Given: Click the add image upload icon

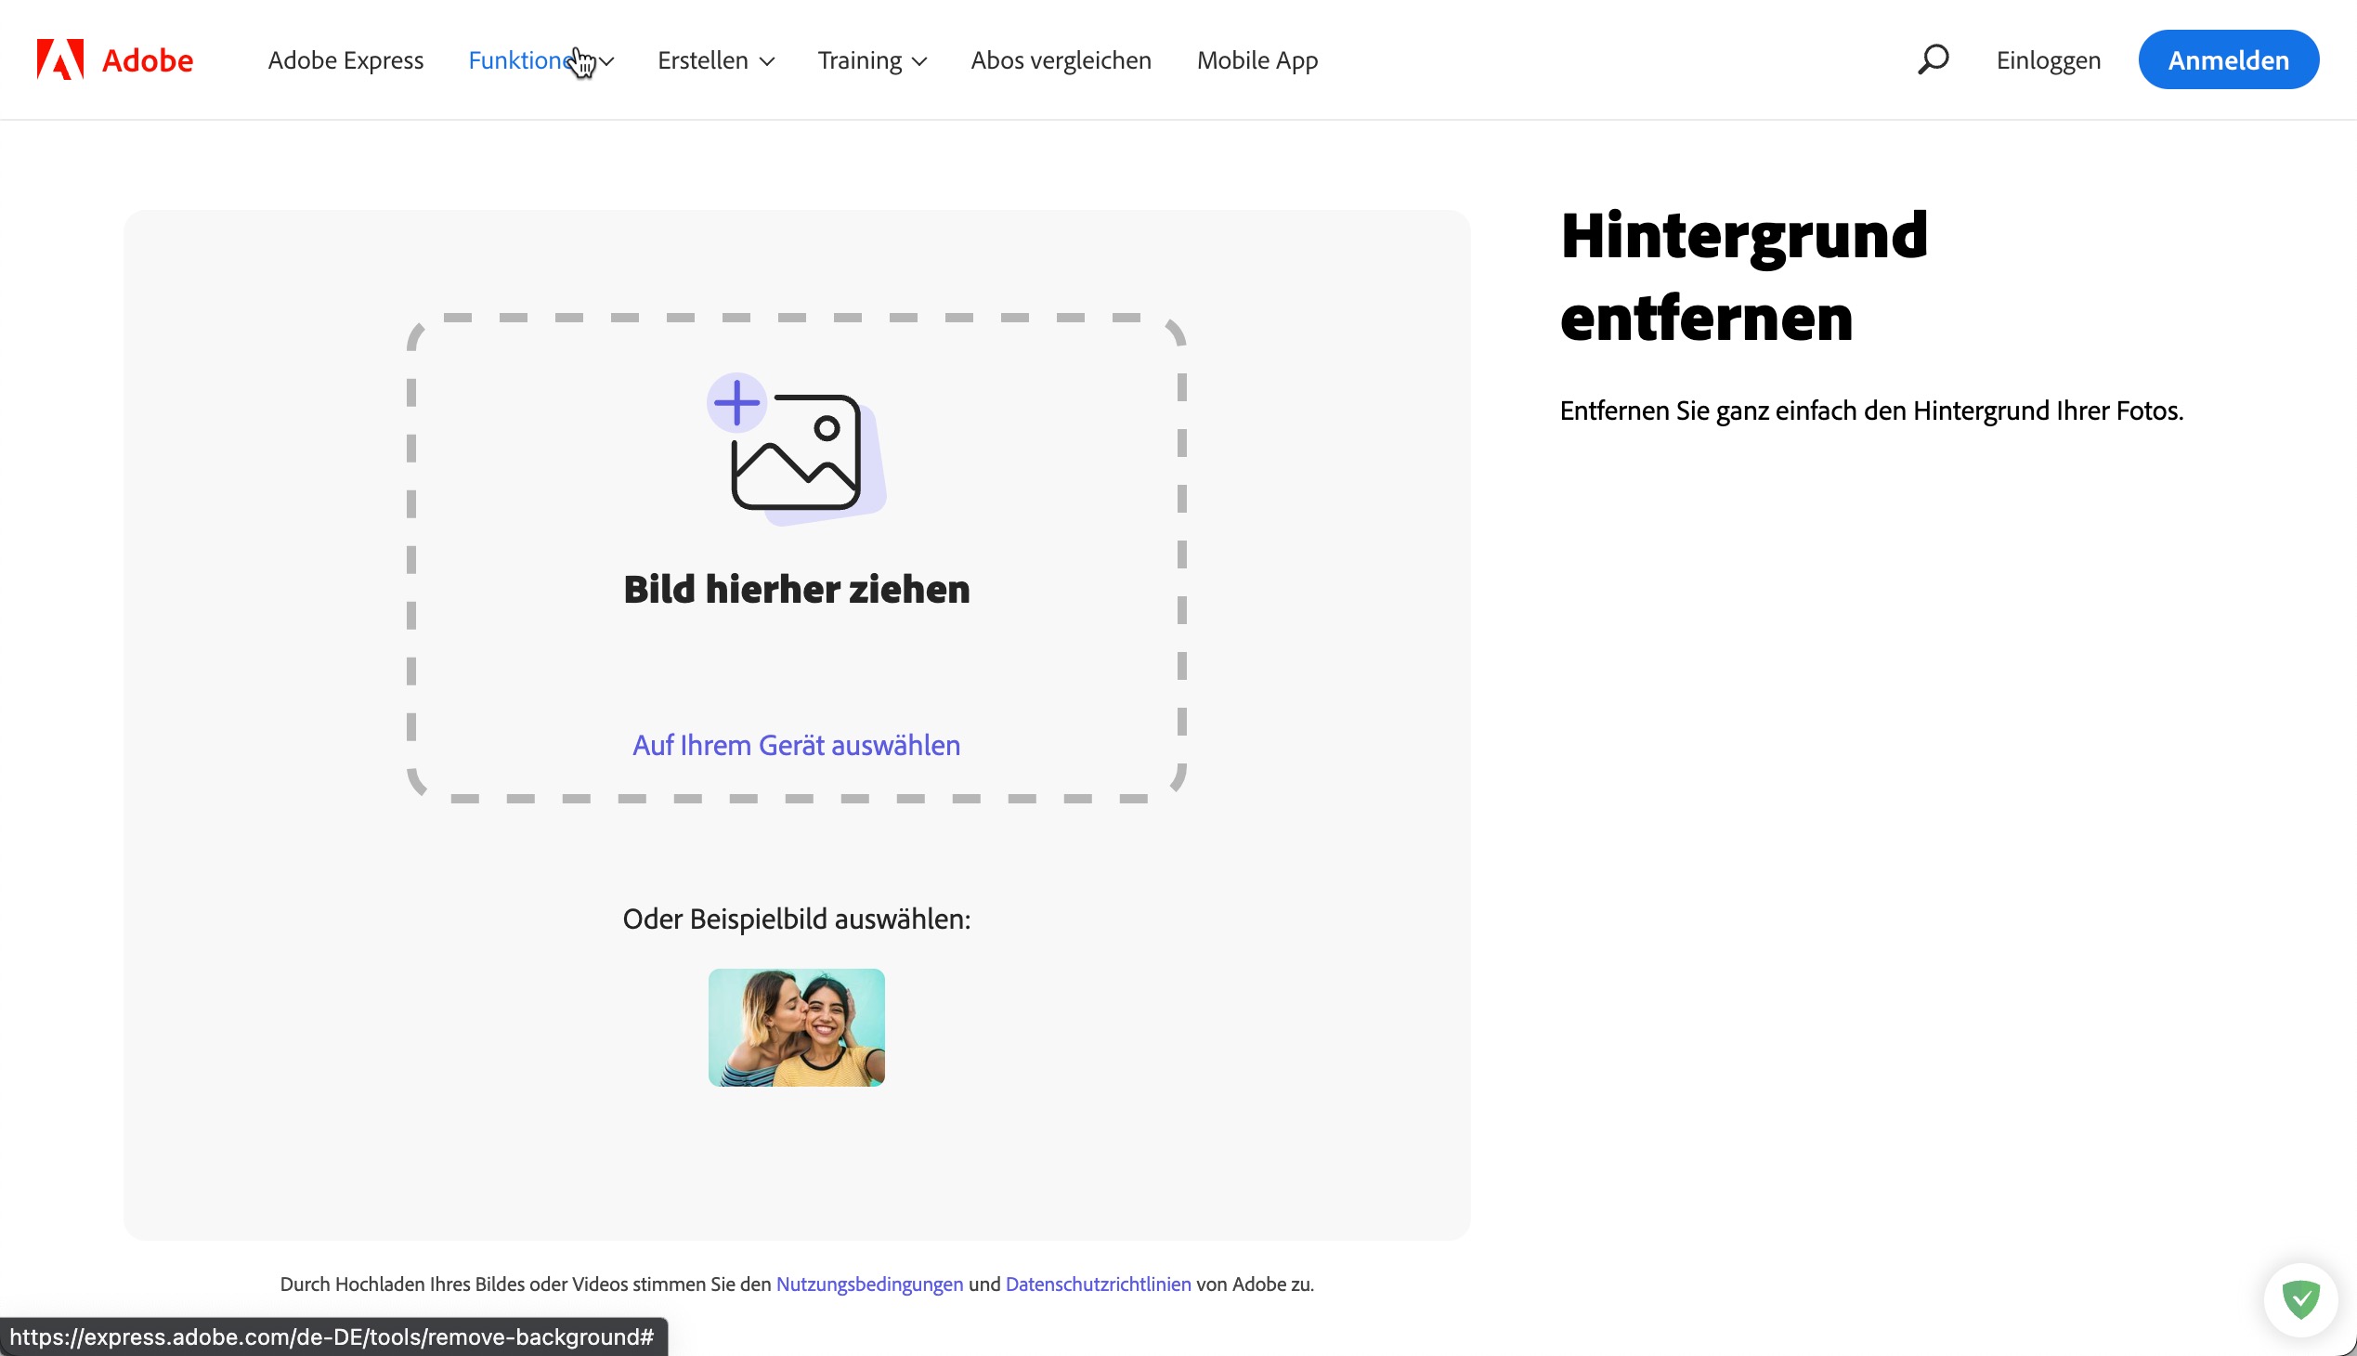Looking at the screenshot, I should (x=797, y=453).
